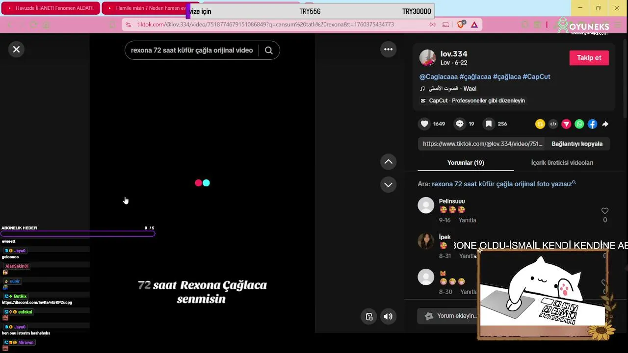The width and height of the screenshot is (628, 353).
Task: Click the search magnifier icon
Action: pyautogui.click(x=269, y=50)
